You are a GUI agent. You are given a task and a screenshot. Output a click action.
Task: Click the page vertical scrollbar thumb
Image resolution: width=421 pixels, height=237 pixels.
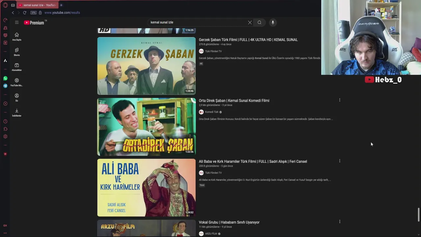point(419,215)
